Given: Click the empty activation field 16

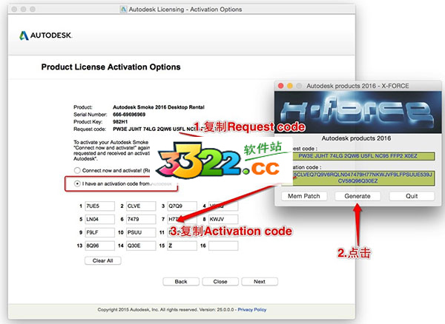Looking at the screenshot, I should (223, 246).
